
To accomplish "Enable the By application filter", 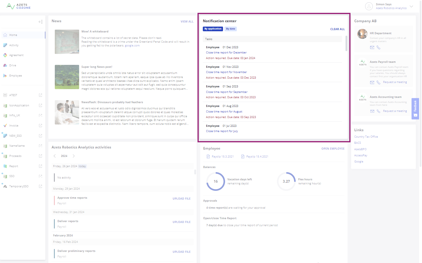I will [x=213, y=29].
